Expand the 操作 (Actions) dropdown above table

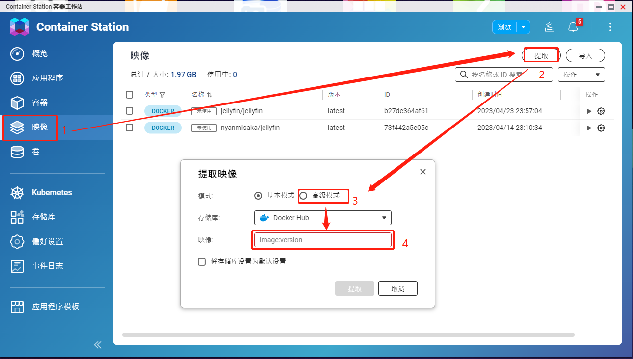[581, 74]
